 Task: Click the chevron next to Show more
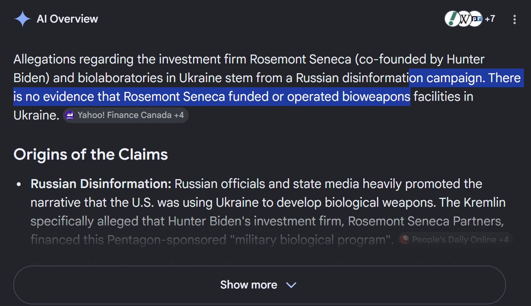coord(291,285)
